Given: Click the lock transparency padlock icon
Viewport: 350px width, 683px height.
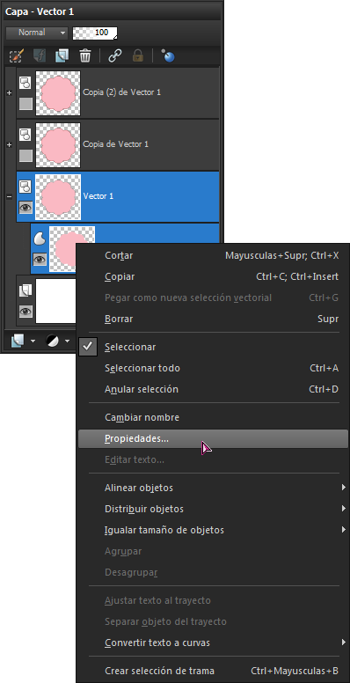Looking at the screenshot, I should (137, 55).
